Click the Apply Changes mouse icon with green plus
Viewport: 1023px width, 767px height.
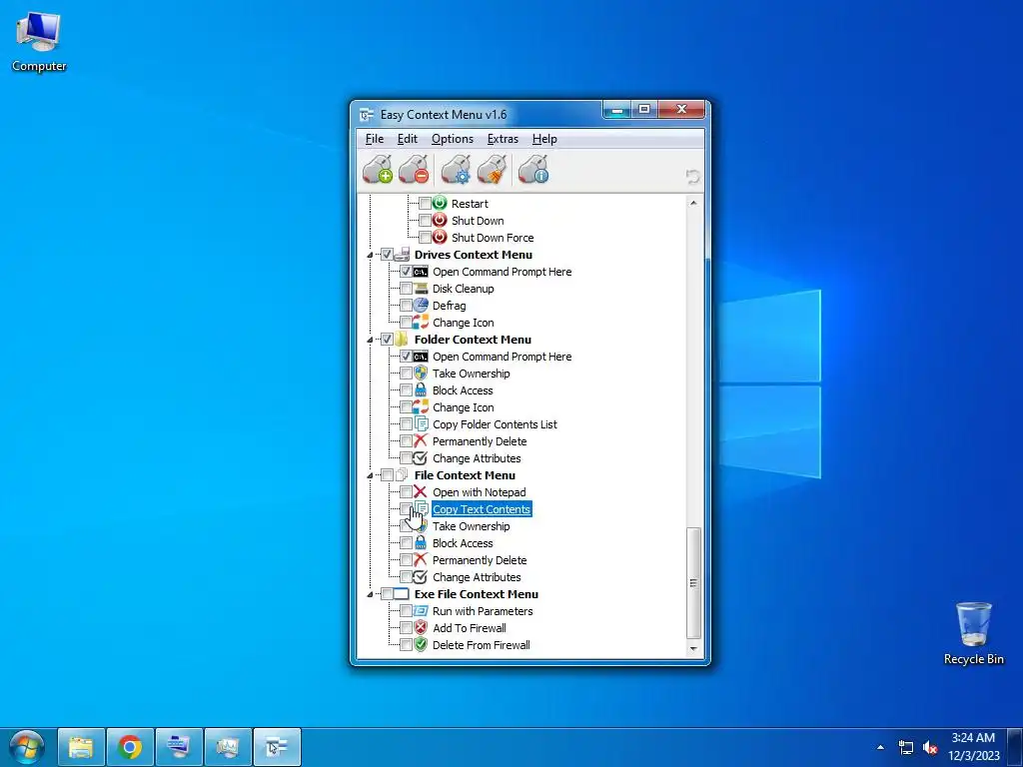click(x=377, y=170)
